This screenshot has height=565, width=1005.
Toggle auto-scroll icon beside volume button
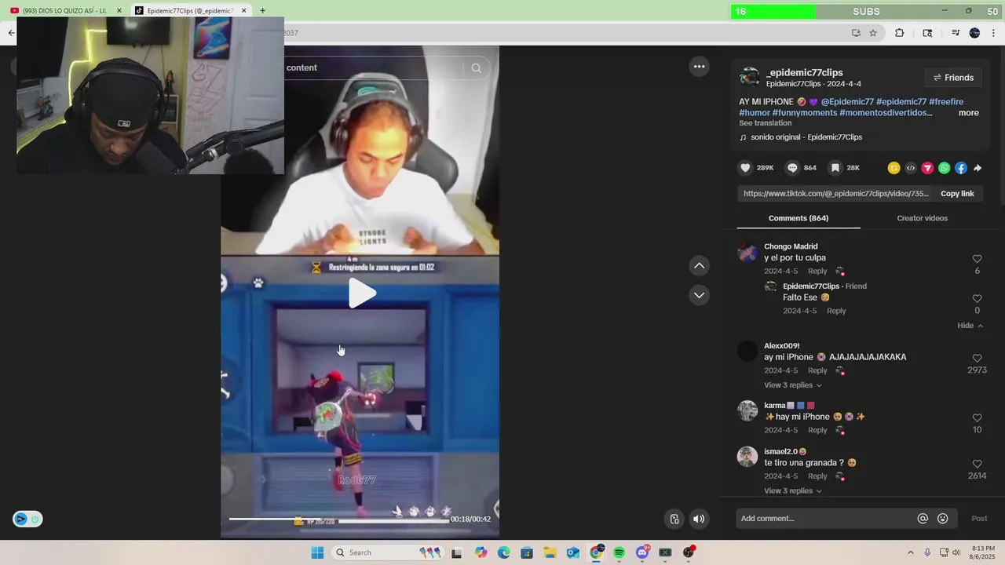[674, 519]
